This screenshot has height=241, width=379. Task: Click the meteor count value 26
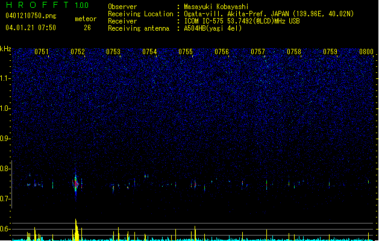[x=87, y=28]
